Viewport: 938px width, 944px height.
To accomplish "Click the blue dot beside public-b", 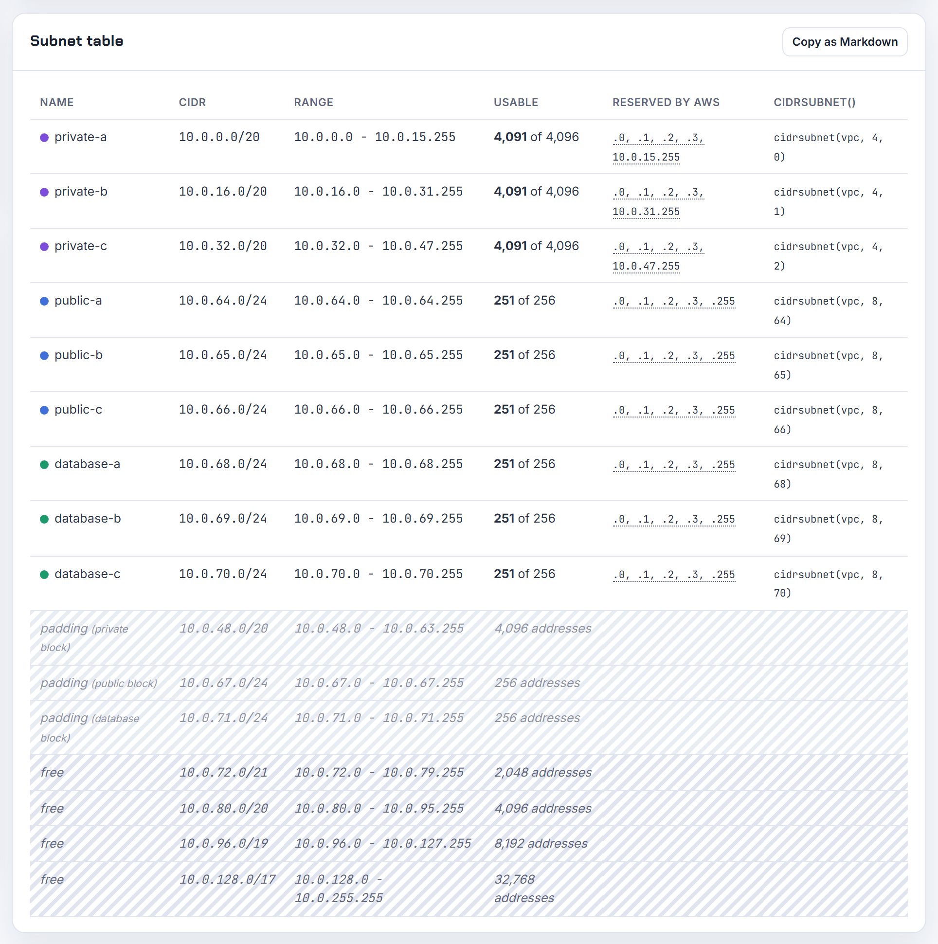I will coord(44,356).
